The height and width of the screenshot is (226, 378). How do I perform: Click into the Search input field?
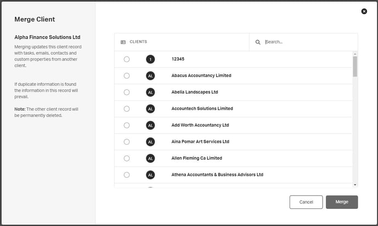(x=308, y=42)
